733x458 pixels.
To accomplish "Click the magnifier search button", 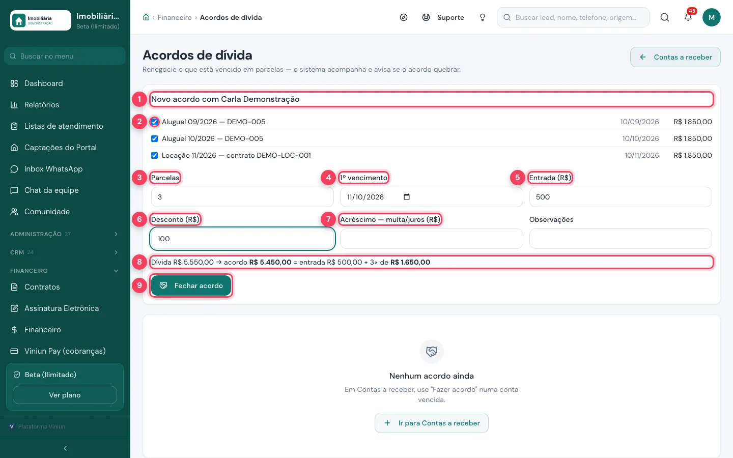I will [x=665, y=17].
